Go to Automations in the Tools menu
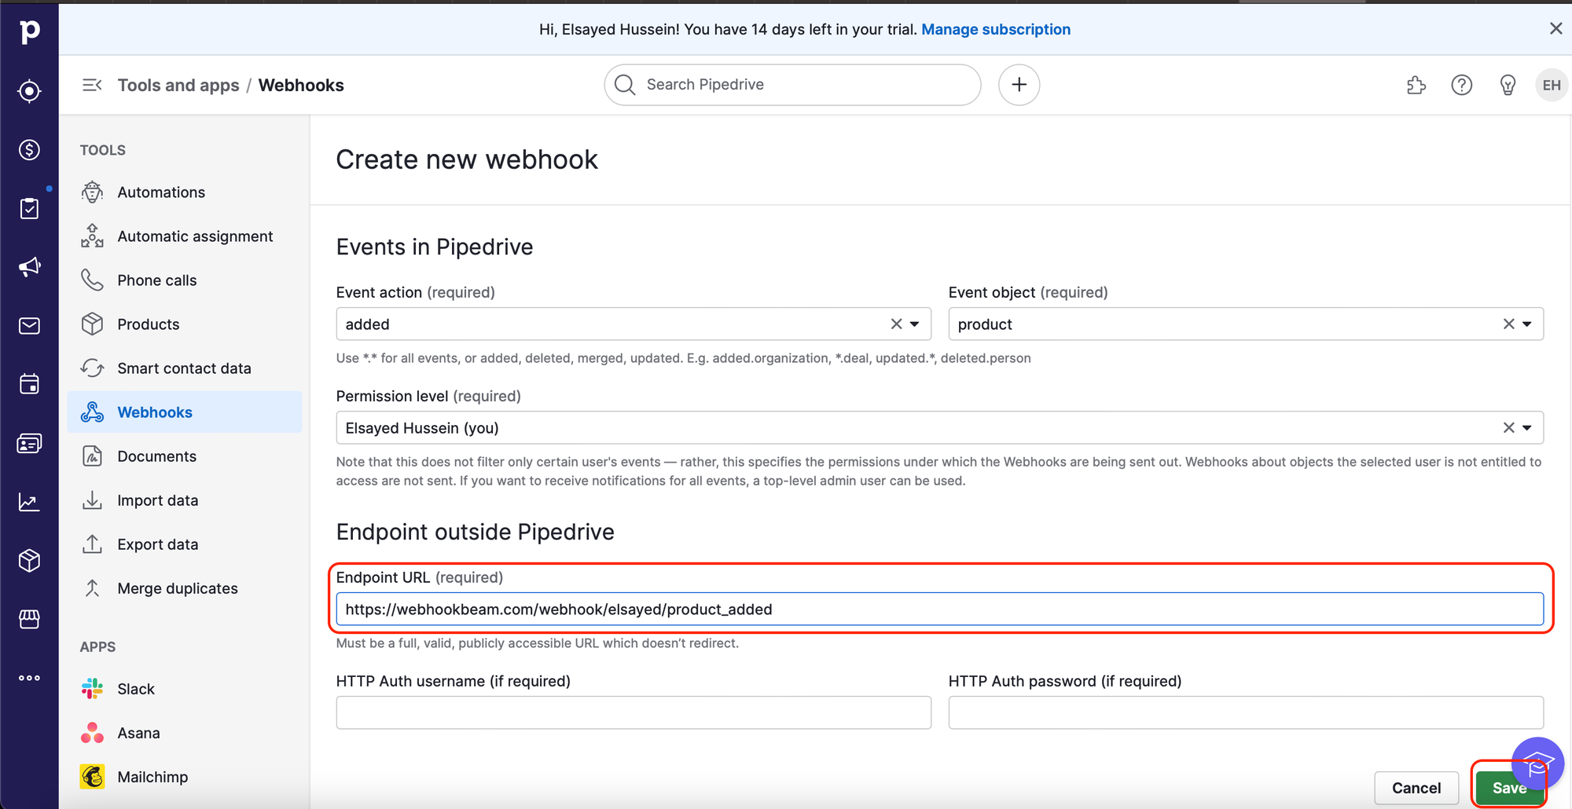The width and height of the screenshot is (1572, 809). [x=161, y=192]
